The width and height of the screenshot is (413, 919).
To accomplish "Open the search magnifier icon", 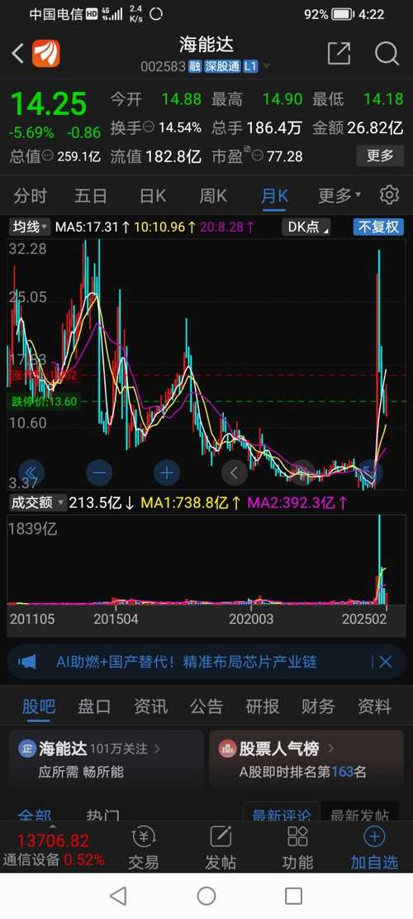I will tap(386, 53).
